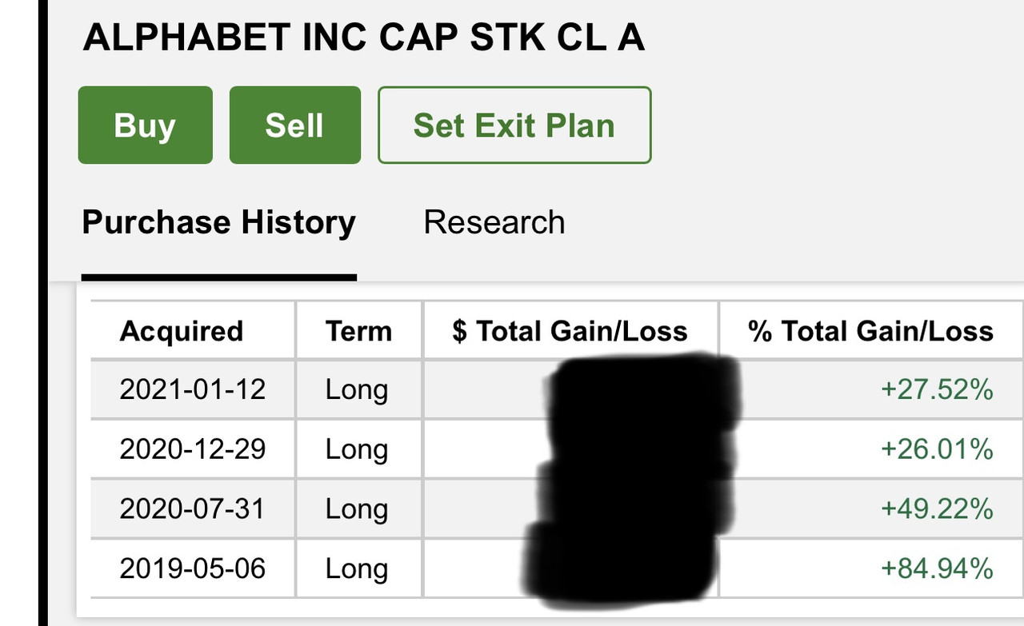Click the +27.52% gain value

pyautogui.click(x=937, y=389)
